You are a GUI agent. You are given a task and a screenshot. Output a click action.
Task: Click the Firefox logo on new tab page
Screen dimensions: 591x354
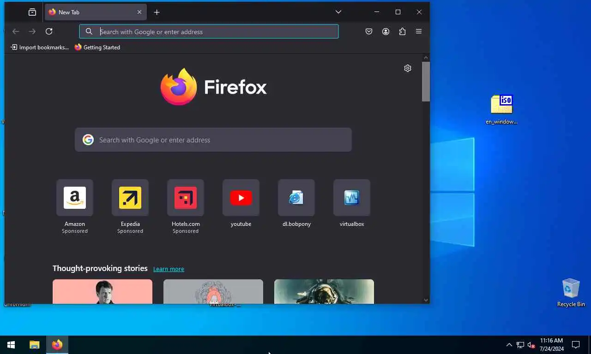214,87
